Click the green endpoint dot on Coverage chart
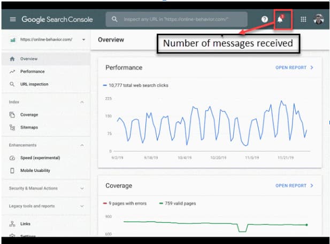 click(306, 225)
